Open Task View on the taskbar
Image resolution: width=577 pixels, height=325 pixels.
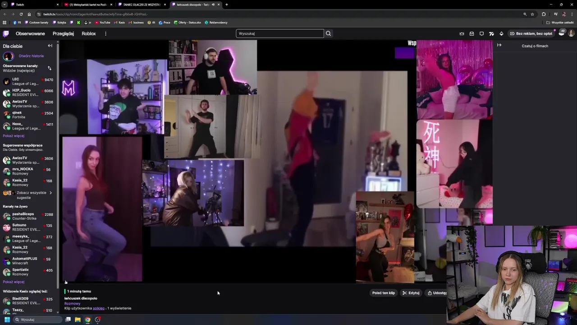[68, 320]
